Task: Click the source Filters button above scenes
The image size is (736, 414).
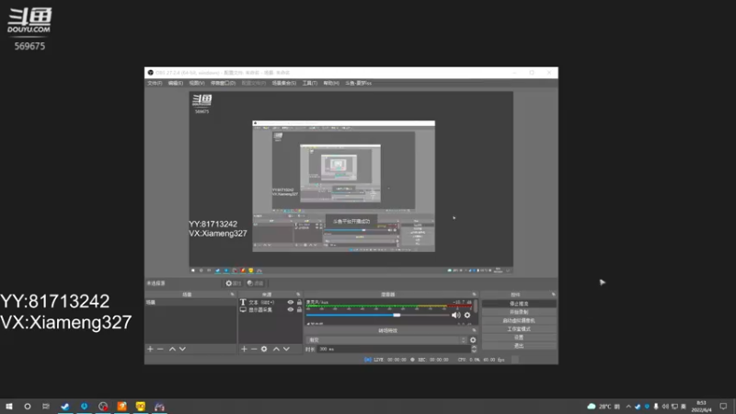Action: [x=256, y=283]
